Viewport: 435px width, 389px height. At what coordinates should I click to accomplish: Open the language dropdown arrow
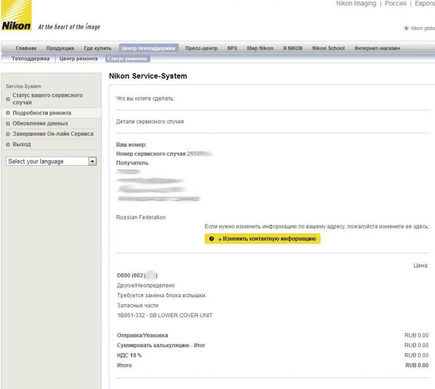click(92, 161)
